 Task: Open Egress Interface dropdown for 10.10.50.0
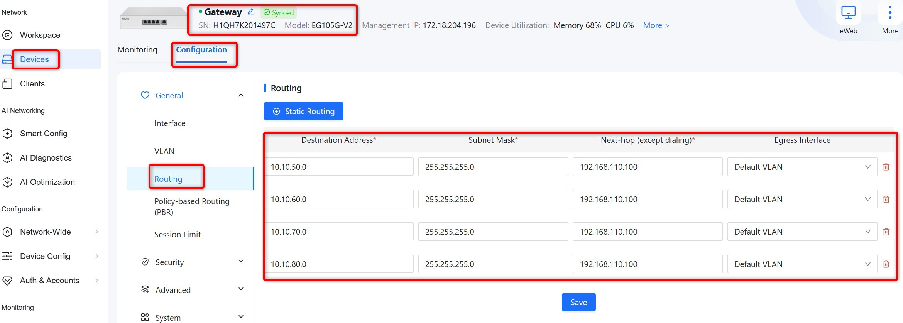pyautogui.click(x=802, y=167)
